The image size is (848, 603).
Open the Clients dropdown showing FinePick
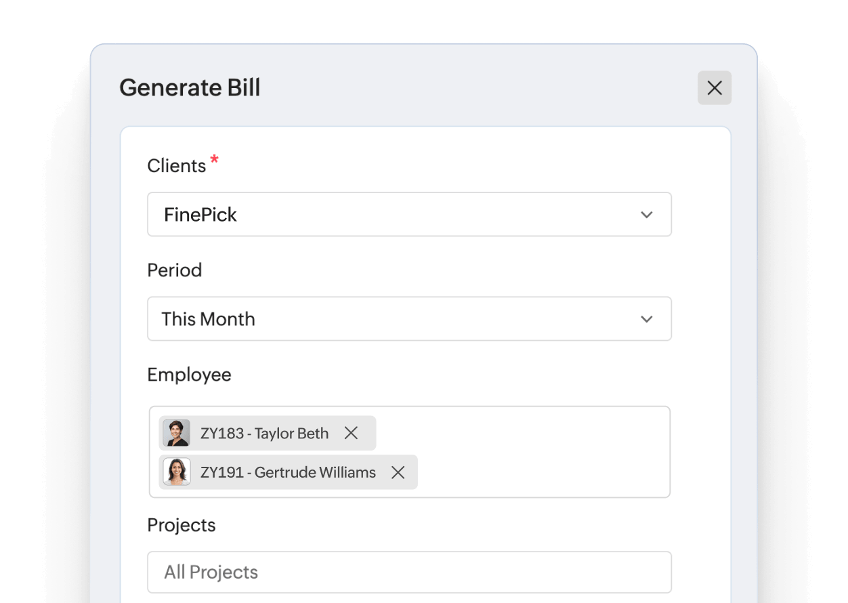point(409,214)
